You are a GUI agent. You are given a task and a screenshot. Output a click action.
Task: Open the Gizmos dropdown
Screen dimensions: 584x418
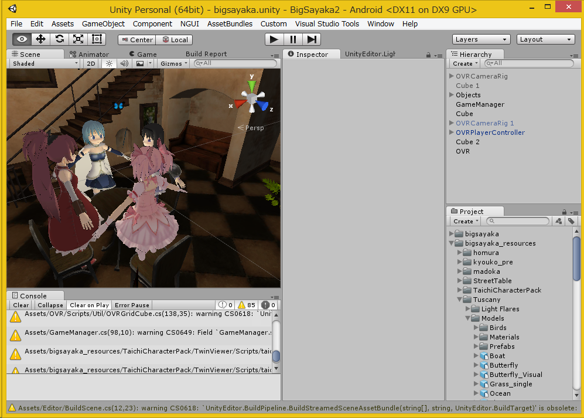click(174, 63)
